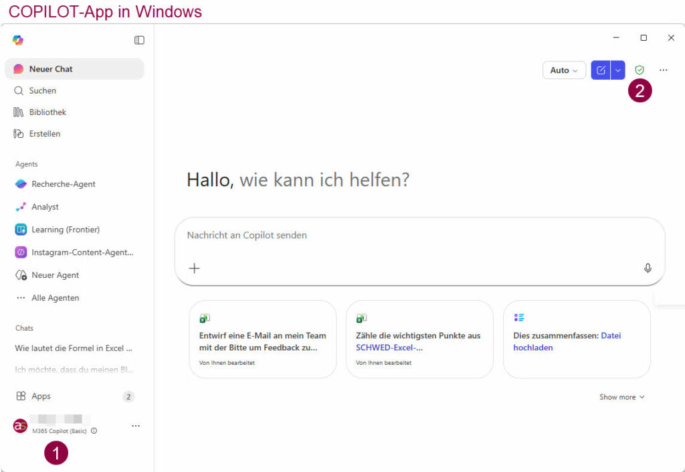Click the Nachricht an Copilot senden field
Viewport: 685px width, 472px height.
click(408, 236)
